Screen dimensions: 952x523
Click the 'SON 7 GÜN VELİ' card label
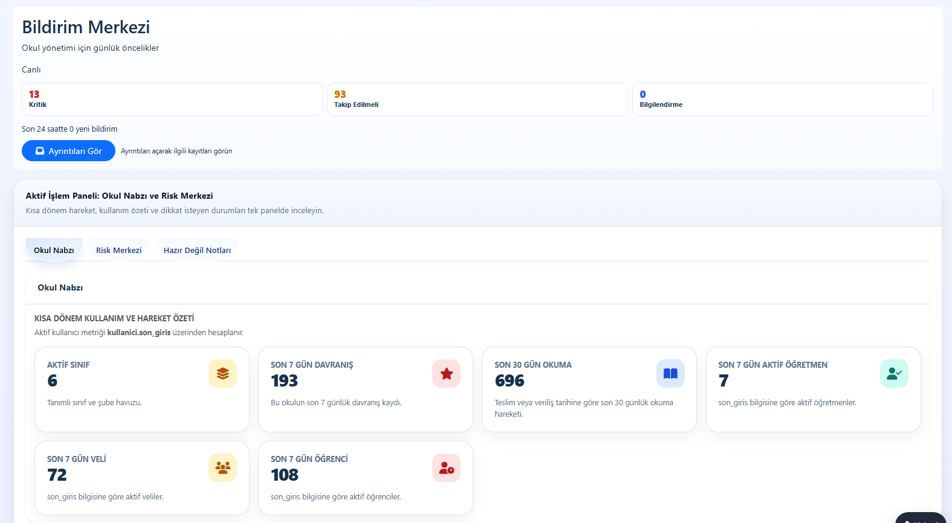click(77, 459)
